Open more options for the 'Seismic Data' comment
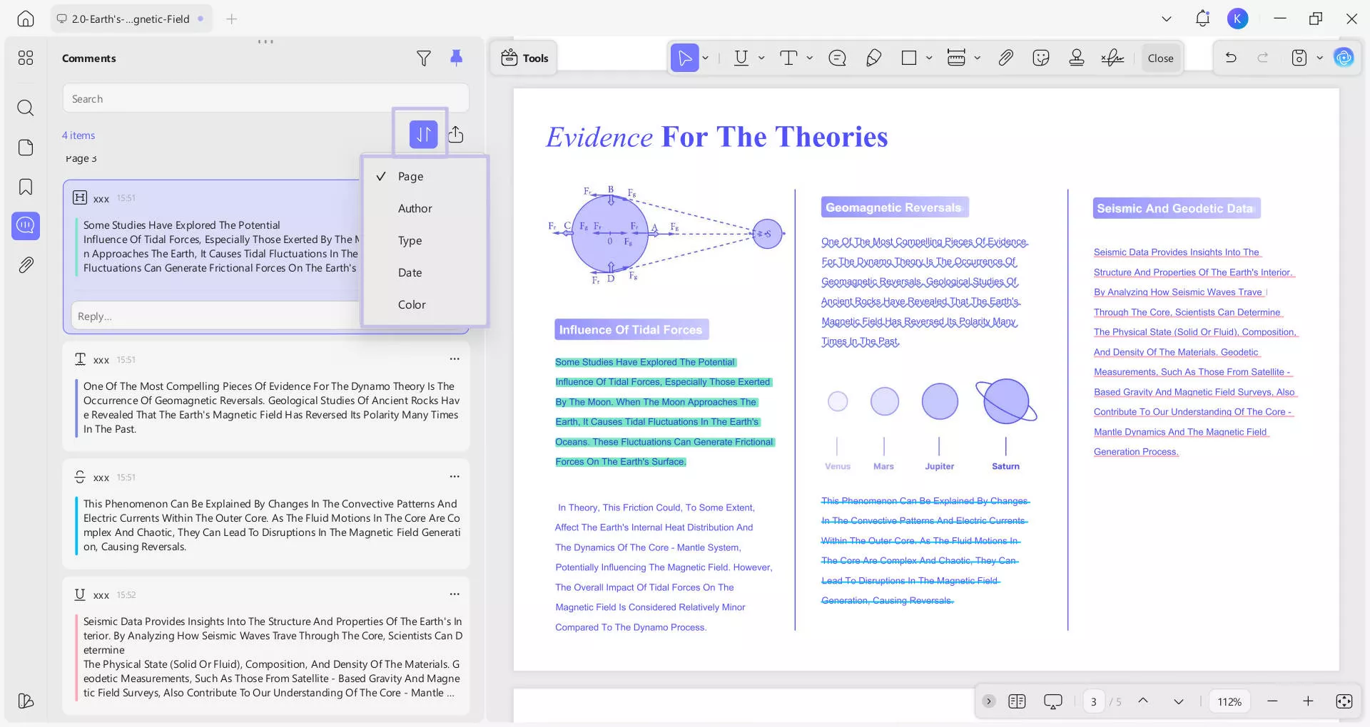The image size is (1370, 727). [455, 594]
